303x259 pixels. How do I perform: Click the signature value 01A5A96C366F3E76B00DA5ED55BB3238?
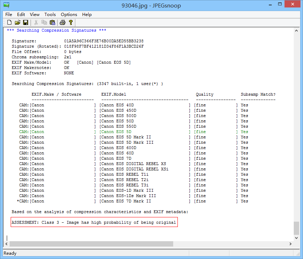pos(104,41)
